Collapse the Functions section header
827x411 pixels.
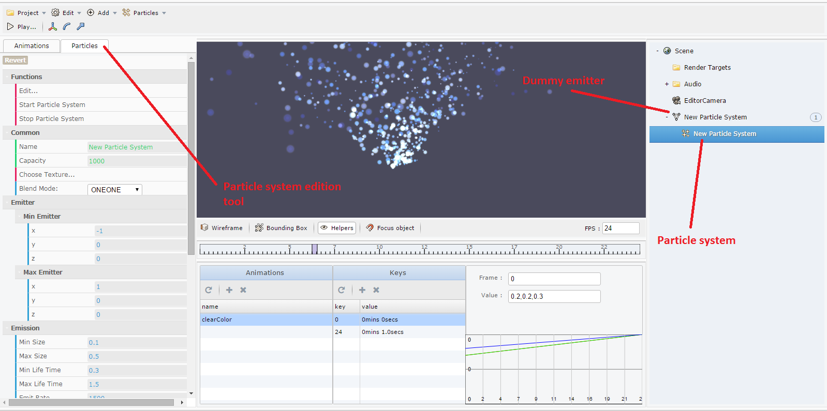point(95,77)
